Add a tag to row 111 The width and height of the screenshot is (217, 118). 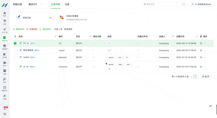click(109, 43)
